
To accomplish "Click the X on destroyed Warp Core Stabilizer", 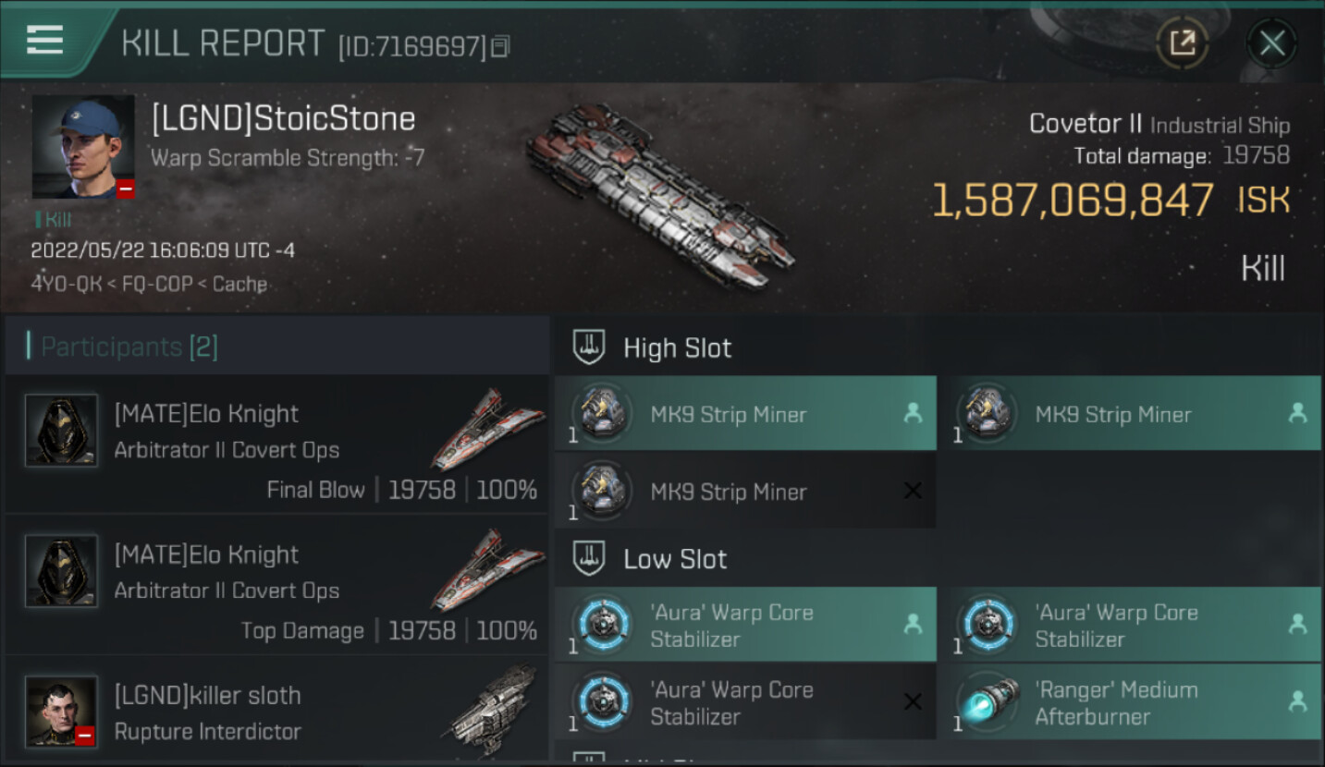I will (x=913, y=702).
